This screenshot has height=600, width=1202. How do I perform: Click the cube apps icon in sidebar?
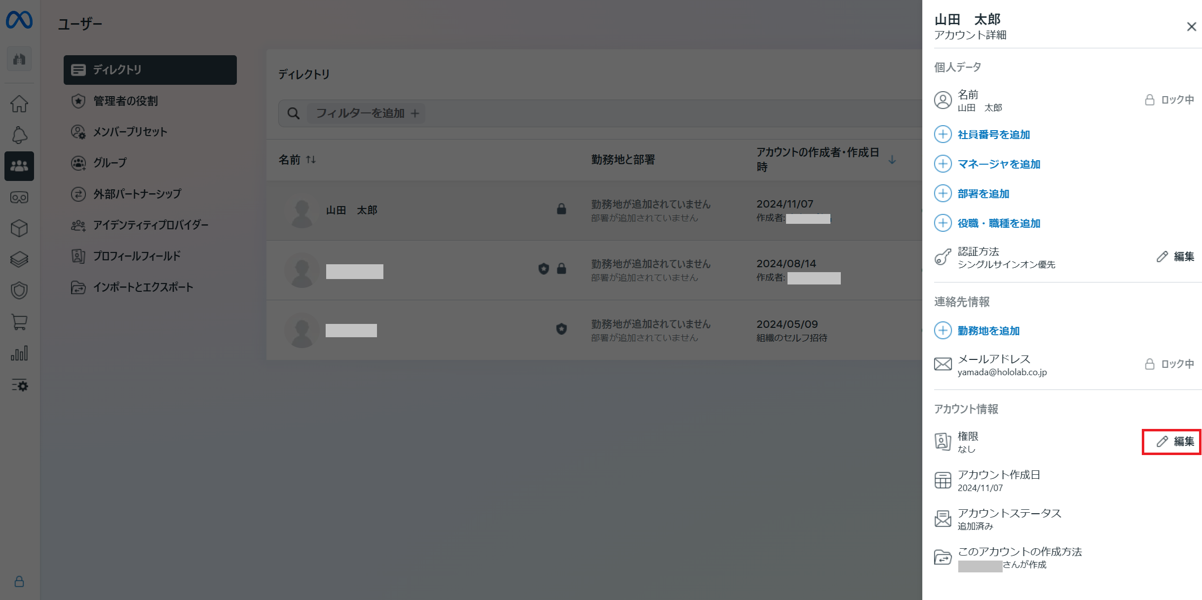pyautogui.click(x=19, y=228)
